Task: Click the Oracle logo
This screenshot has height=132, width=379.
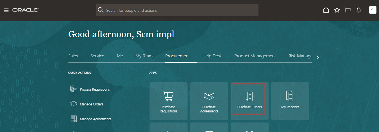Action: (25, 10)
